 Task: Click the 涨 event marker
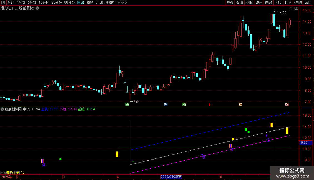(287, 105)
